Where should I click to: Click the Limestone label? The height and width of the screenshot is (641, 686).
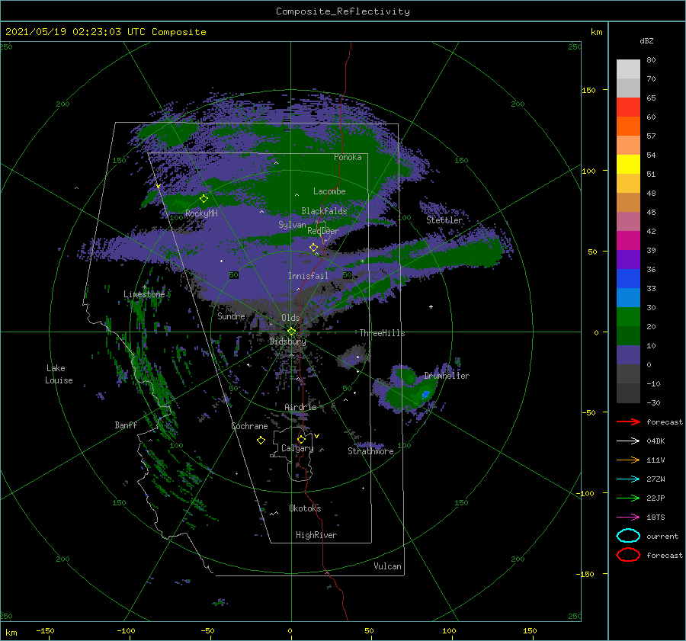(144, 294)
